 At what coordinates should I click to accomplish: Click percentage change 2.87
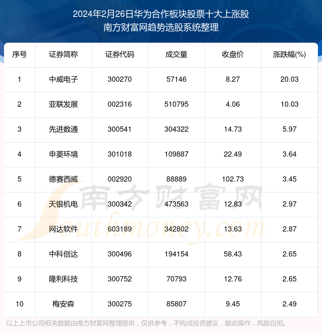[289, 229]
